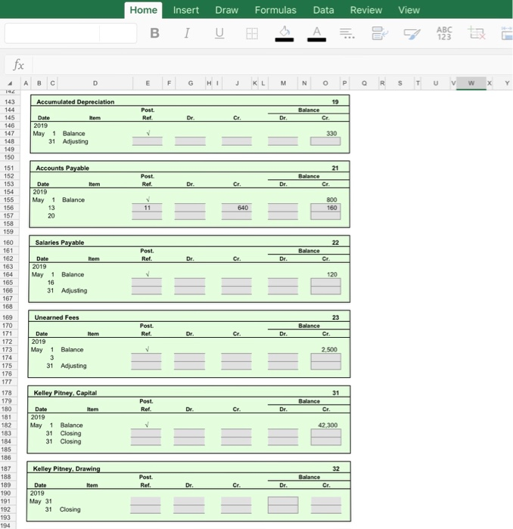Screen dimensions: 513x529
Task: Open the Formulas tab
Action: click(x=275, y=10)
